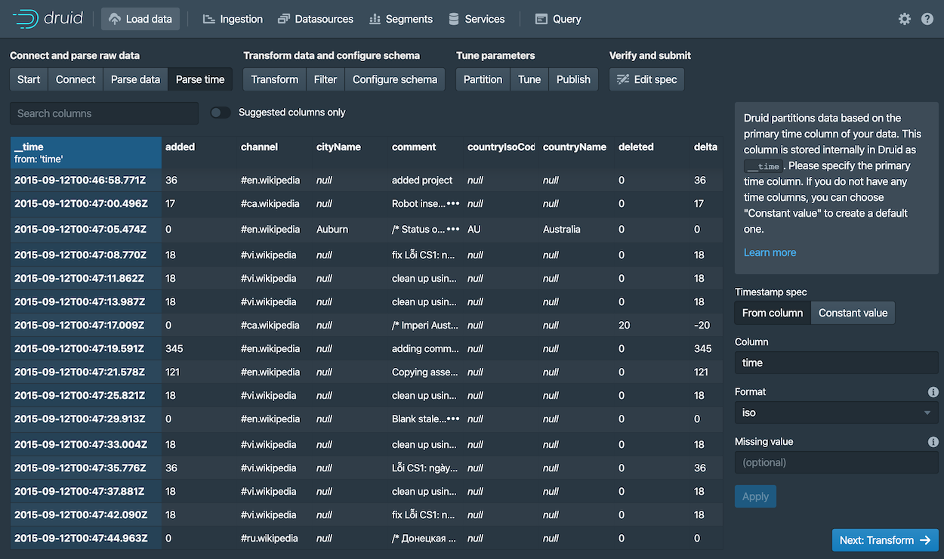Click the info icon beside Format
This screenshot has width=944, height=559.
coord(932,391)
